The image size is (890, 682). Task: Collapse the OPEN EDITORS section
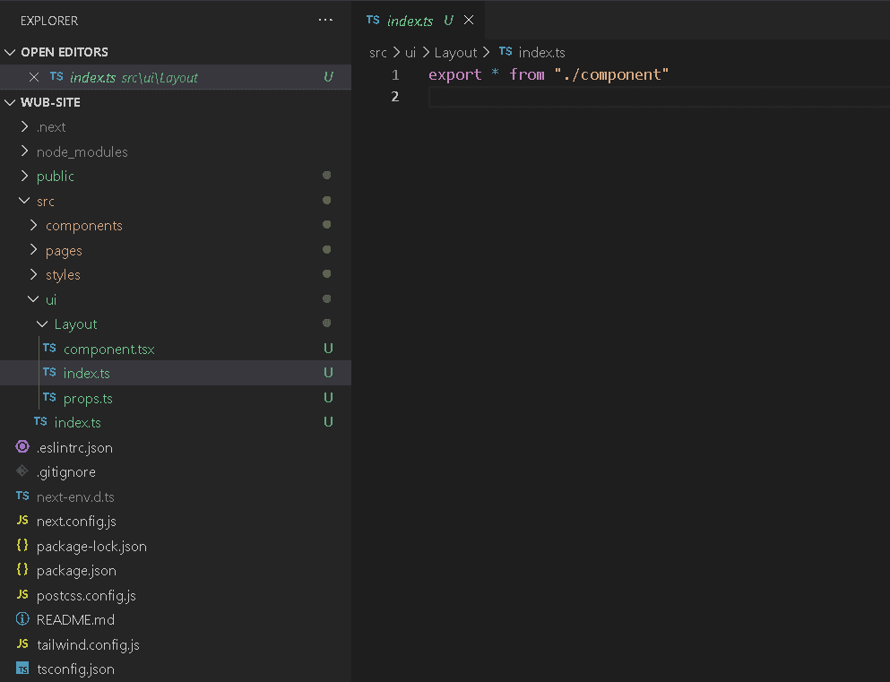click(x=11, y=52)
